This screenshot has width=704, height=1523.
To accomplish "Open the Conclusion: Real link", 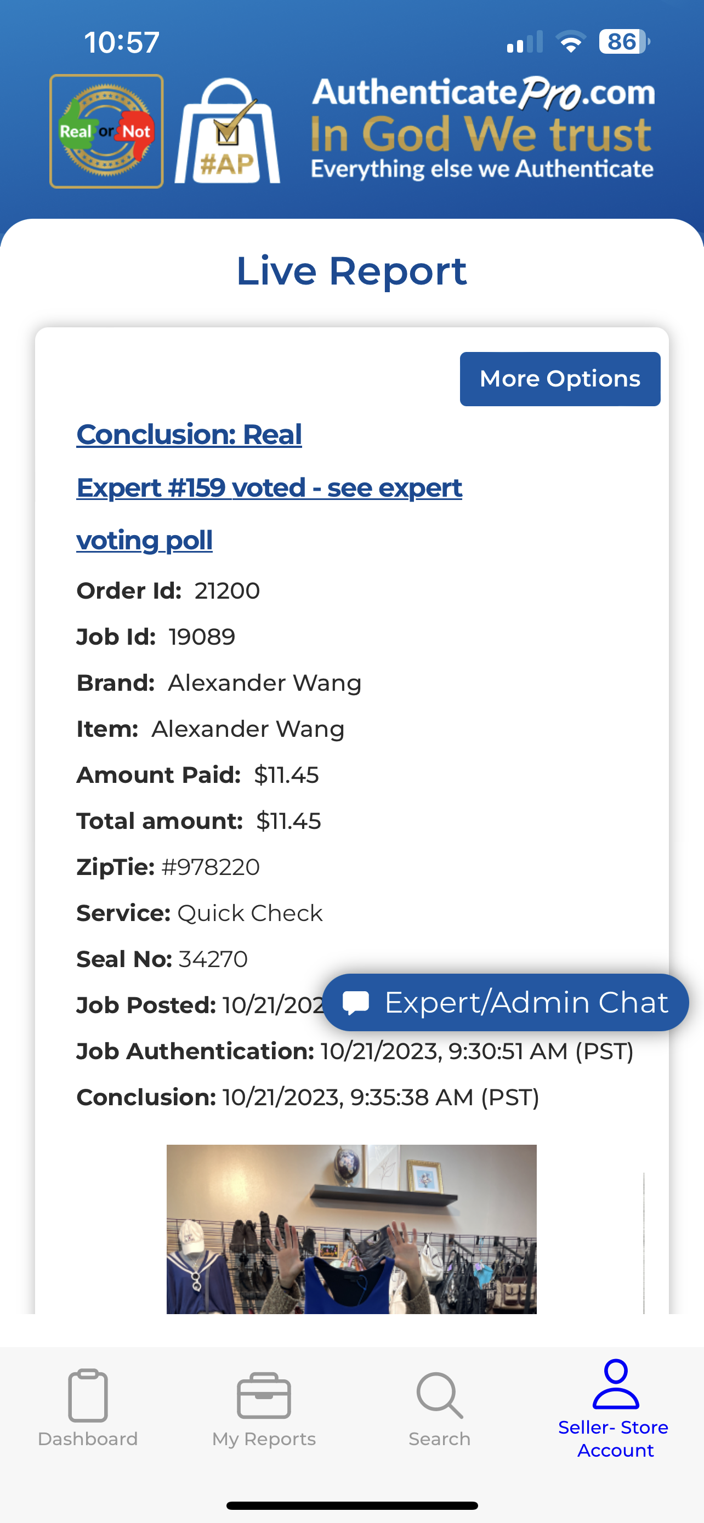I will point(189,435).
